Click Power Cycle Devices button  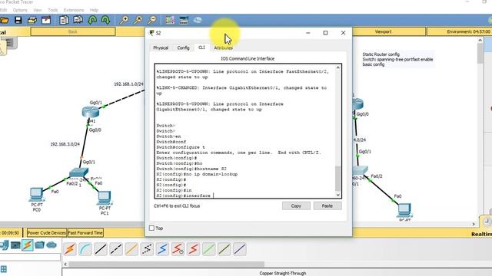click(x=46, y=233)
